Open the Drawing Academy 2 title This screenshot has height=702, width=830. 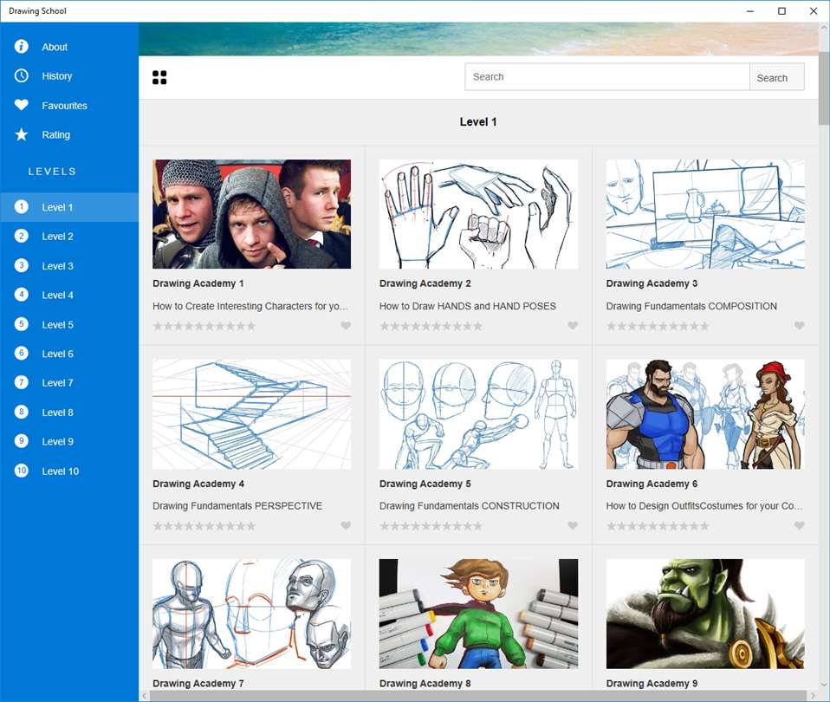[x=425, y=283]
